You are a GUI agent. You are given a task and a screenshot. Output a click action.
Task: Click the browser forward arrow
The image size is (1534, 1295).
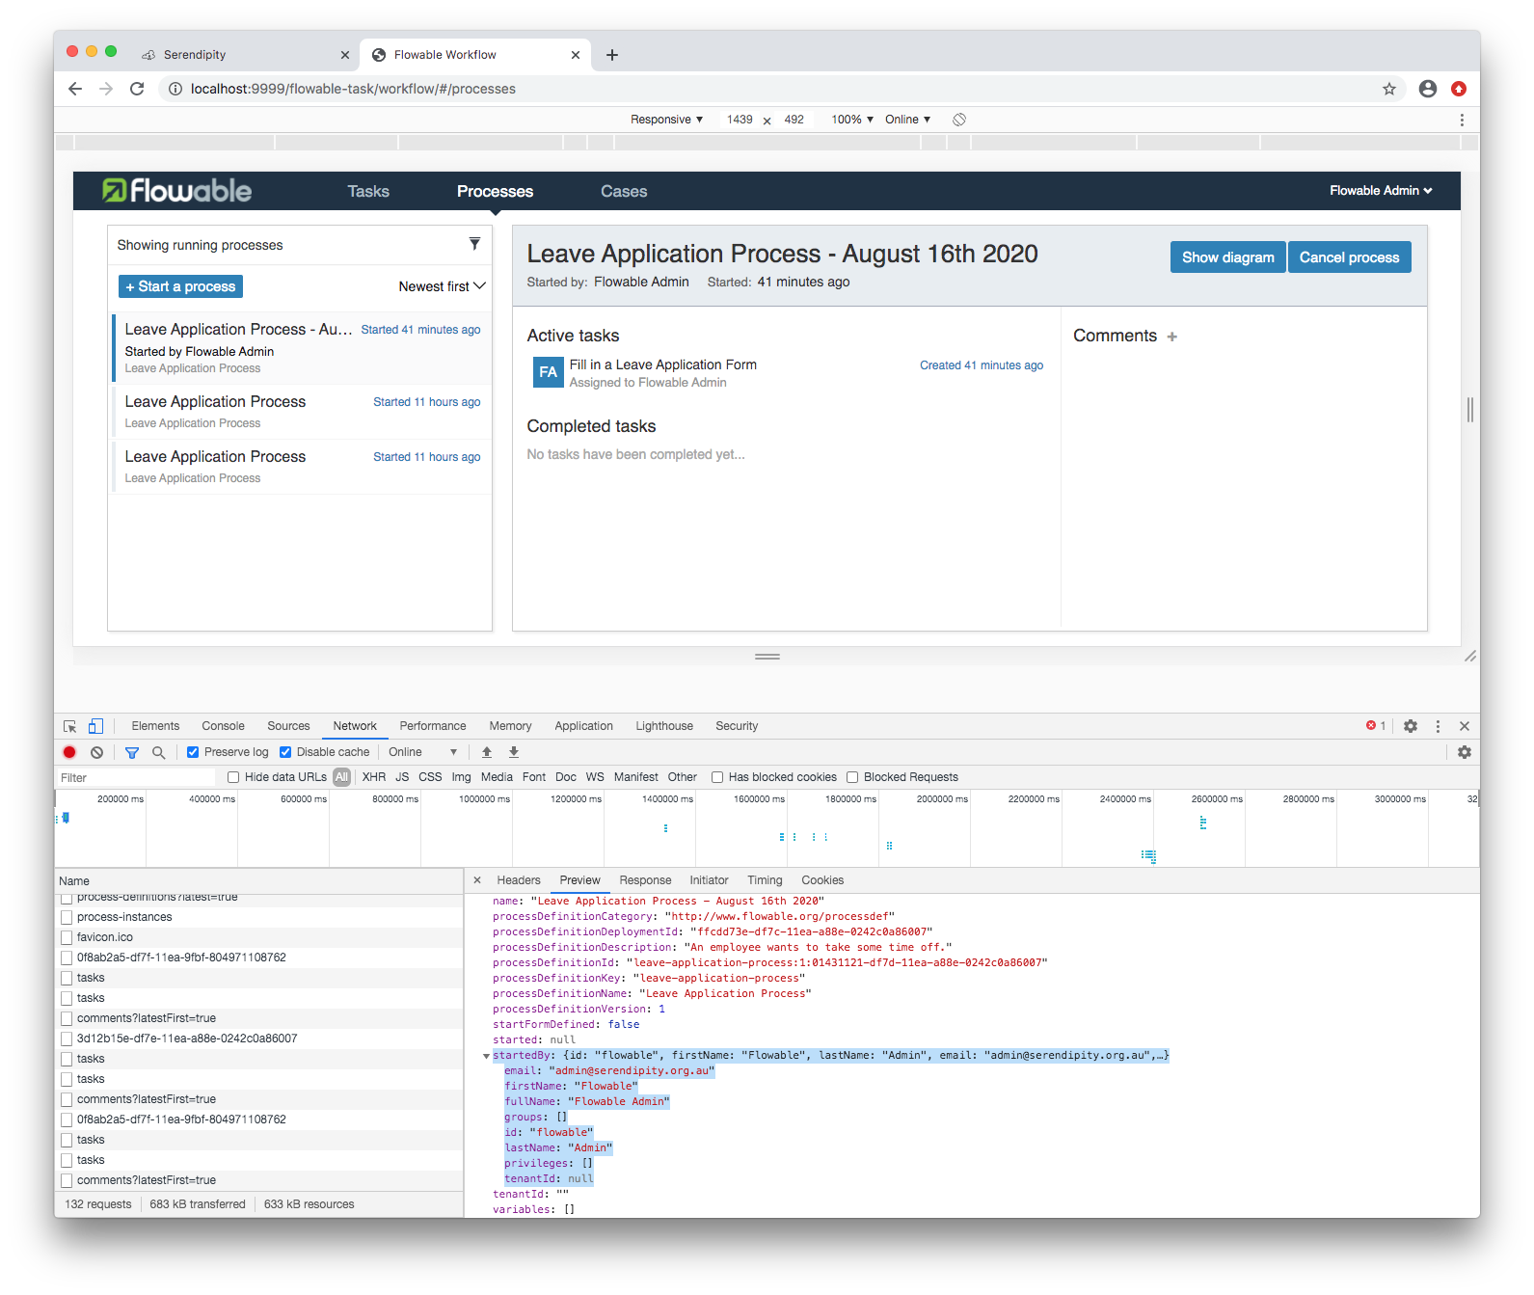(x=106, y=89)
